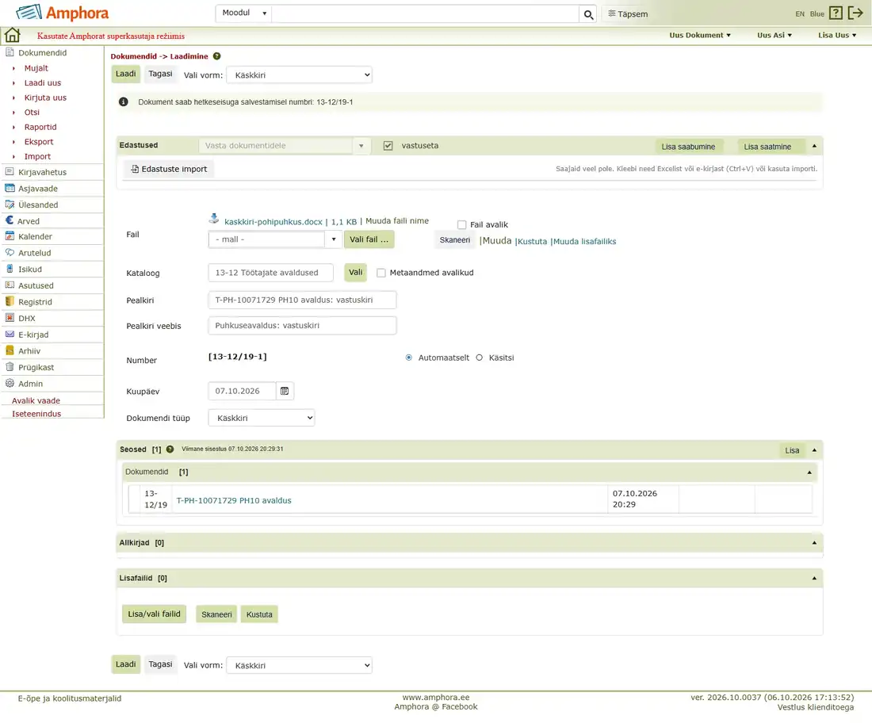Open Kirjavahetus in the sidebar
Viewport: 872px width, 723px height.
(42, 172)
